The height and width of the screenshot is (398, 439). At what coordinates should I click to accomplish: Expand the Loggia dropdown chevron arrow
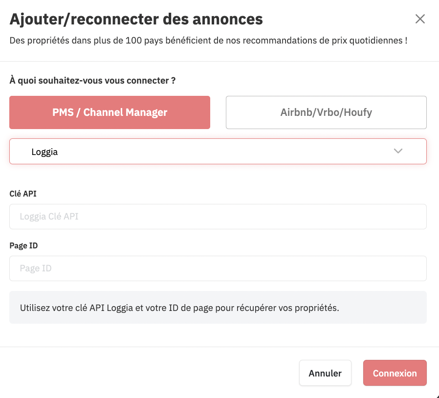tap(398, 151)
